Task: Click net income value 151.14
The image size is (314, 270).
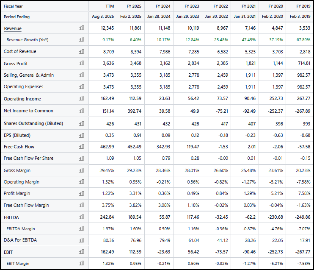Action: (x=108, y=111)
